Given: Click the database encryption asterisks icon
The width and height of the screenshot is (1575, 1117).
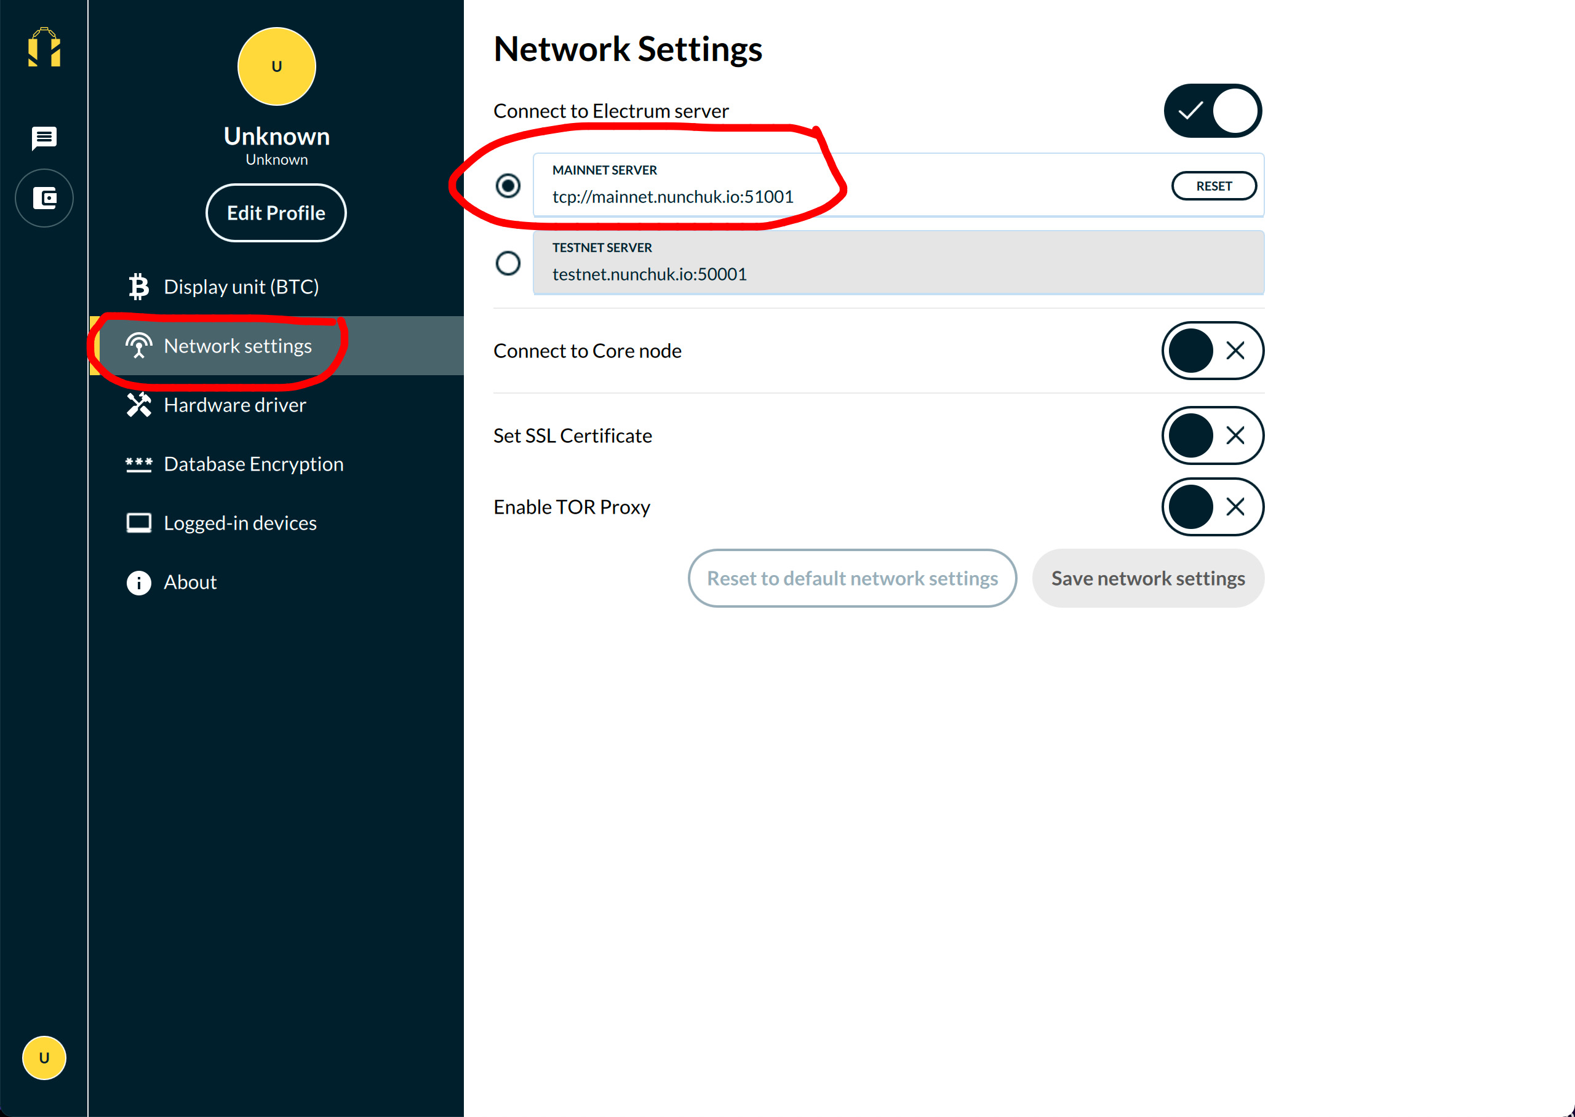Looking at the screenshot, I should coord(139,464).
